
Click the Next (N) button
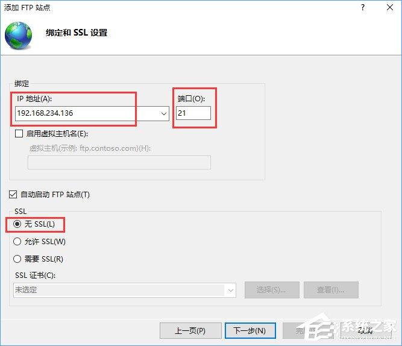click(250, 330)
